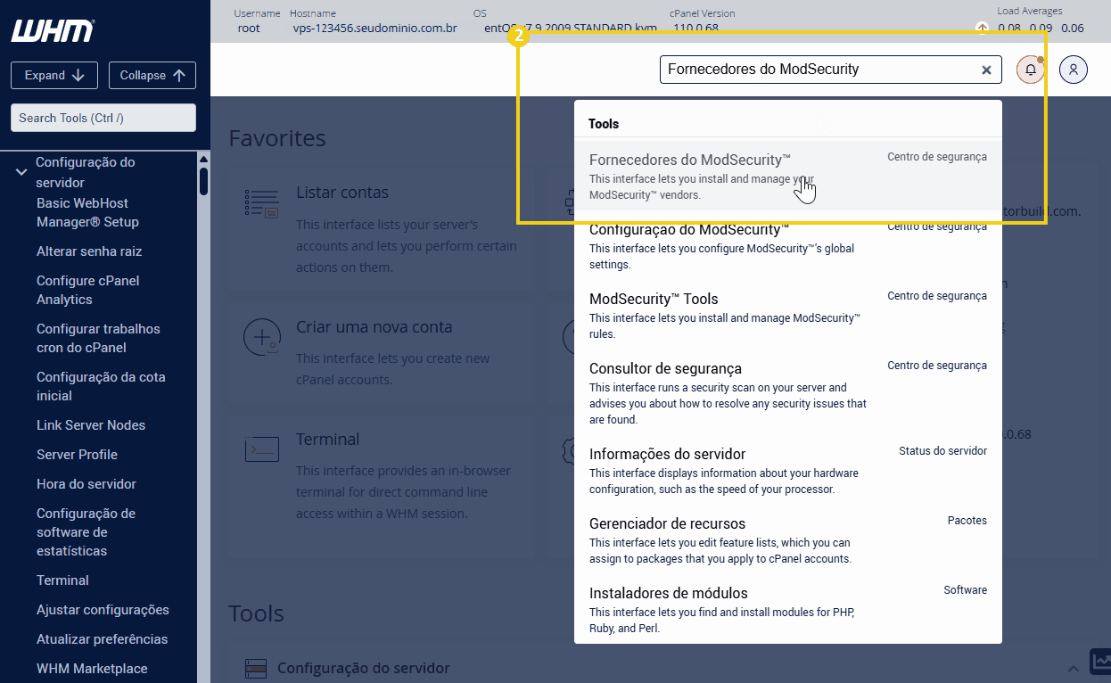Open Atualizar preferências in sidebar

point(102,639)
